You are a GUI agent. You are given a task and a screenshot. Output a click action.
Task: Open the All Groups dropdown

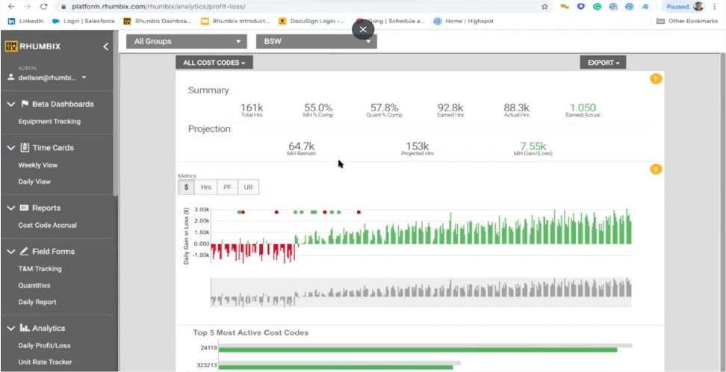(x=187, y=41)
